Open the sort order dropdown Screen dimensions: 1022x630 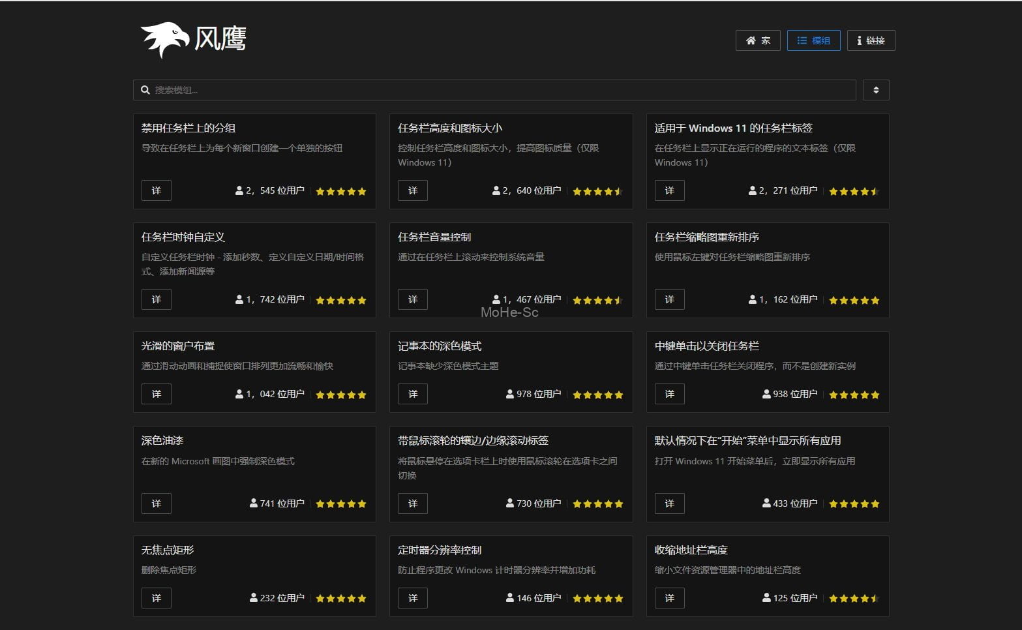click(875, 90)
